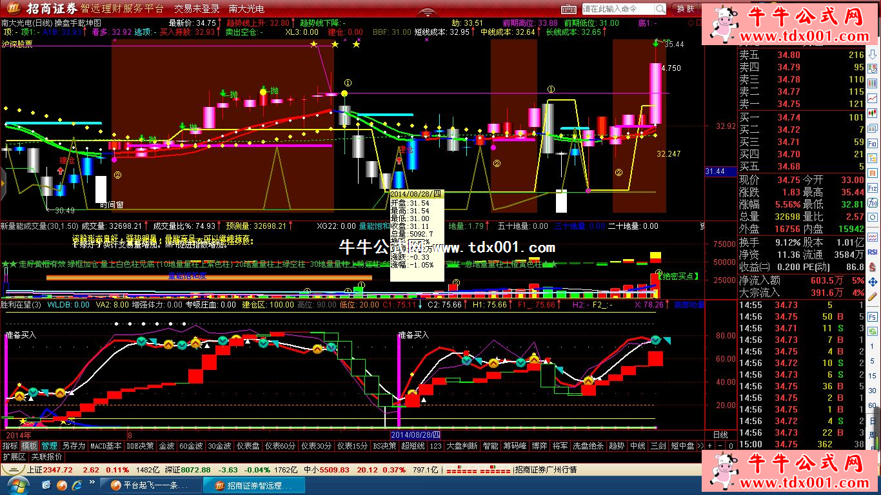Screen dimensions: 881x495
Task: Click the wave indicator icon in sidebar
Action: coord(873,238)
